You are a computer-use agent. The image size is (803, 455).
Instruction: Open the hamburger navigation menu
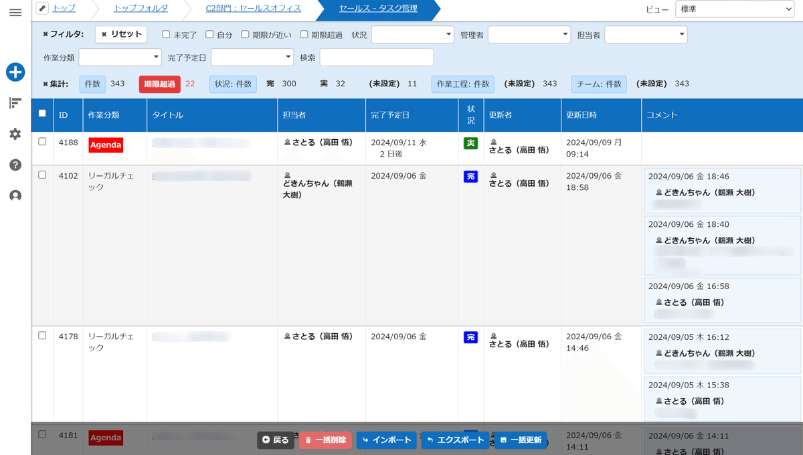coord(15,13)
